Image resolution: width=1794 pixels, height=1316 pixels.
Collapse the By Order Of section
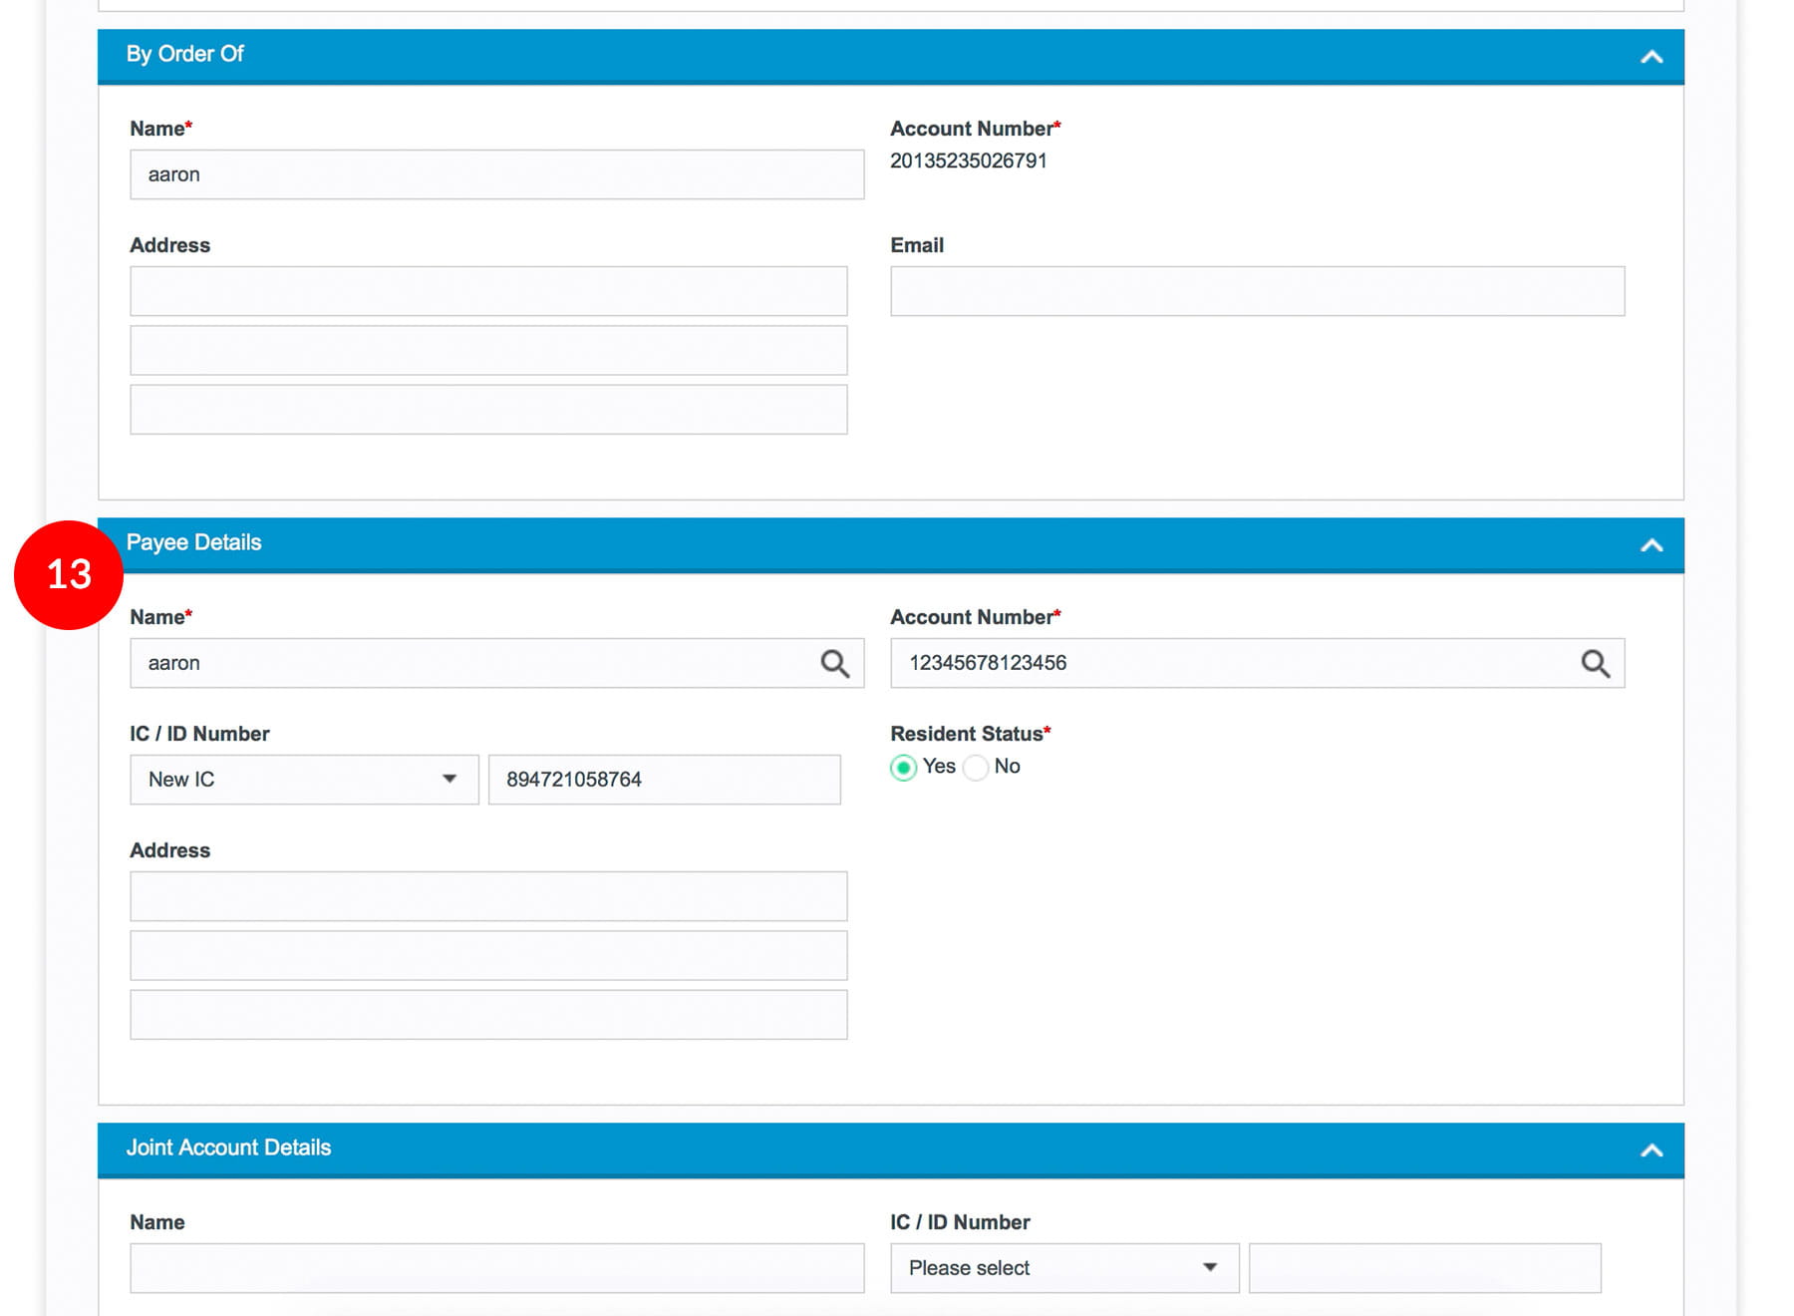tap(1651, 57)
